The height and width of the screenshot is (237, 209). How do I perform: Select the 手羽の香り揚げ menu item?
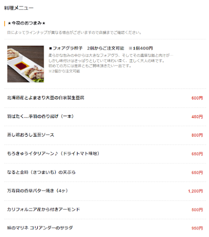[x=40, y=117]
